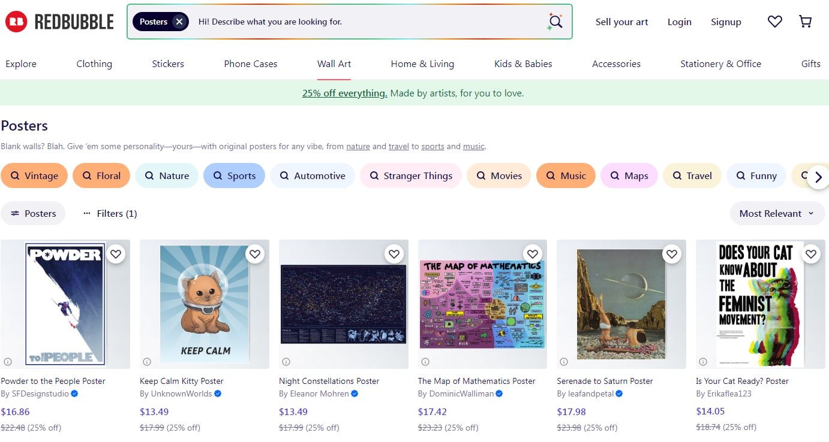Open the wishlist heart icon
This screenshot has width=829, height=442.
(774, 21)
